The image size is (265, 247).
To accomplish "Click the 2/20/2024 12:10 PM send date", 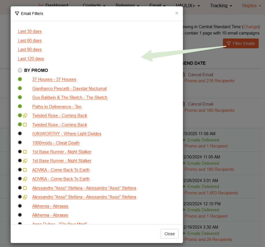I will (x=202, y=204).
